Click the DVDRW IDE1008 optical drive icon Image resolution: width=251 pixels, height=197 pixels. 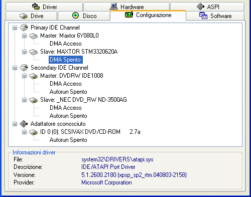click(34, 76)
